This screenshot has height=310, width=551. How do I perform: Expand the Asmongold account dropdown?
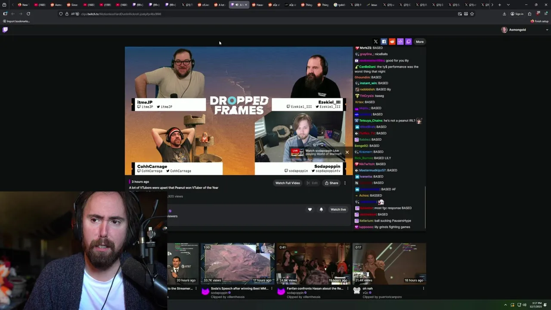pos(547,30)
